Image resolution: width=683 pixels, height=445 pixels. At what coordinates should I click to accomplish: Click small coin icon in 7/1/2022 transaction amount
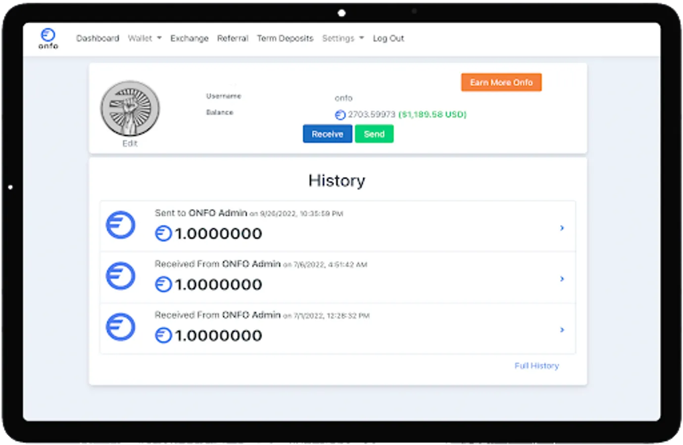click(x=163, y=335)
